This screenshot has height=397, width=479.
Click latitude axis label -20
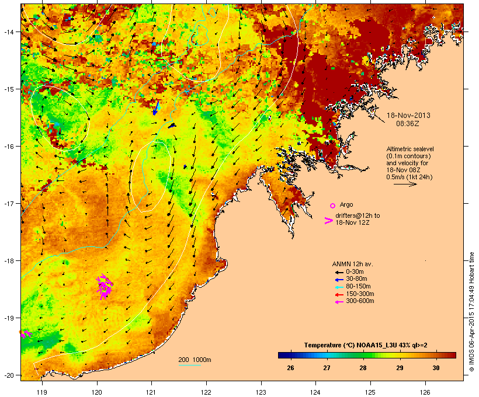pyautogui.click(x=9, y=375)
